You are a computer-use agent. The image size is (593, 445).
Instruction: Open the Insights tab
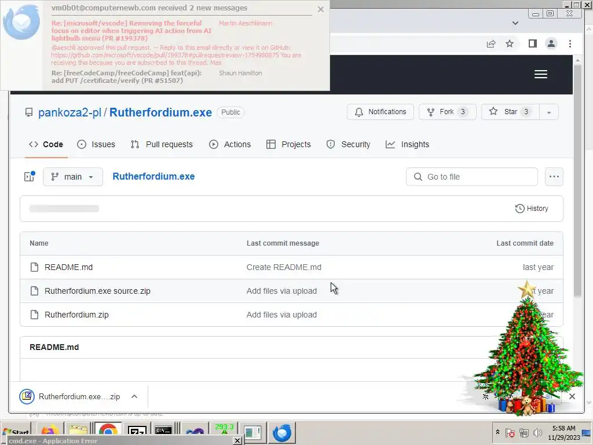click(x=407, y=144)
